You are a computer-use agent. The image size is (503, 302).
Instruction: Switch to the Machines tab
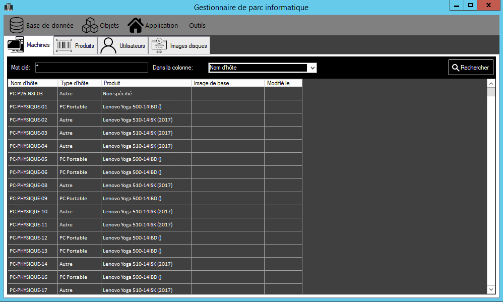pos(29,44)
